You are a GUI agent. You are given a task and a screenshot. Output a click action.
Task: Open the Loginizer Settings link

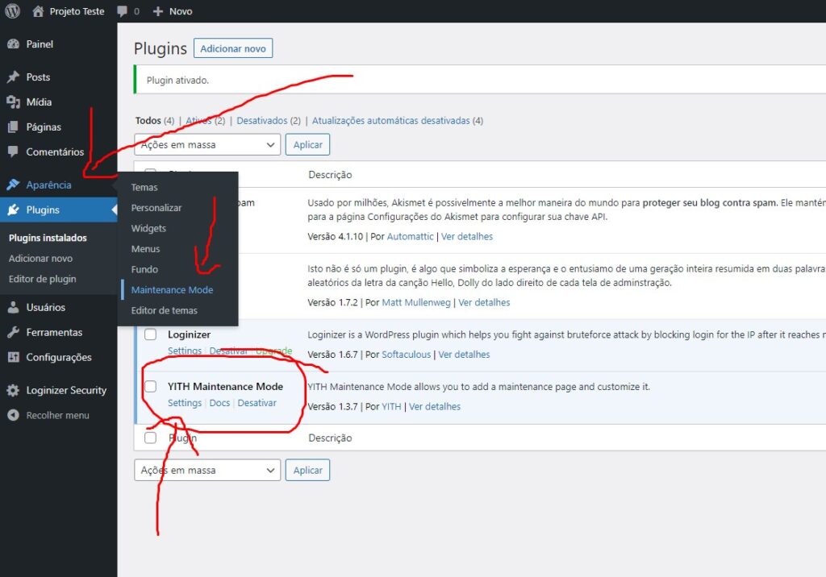tap(185, 351)
